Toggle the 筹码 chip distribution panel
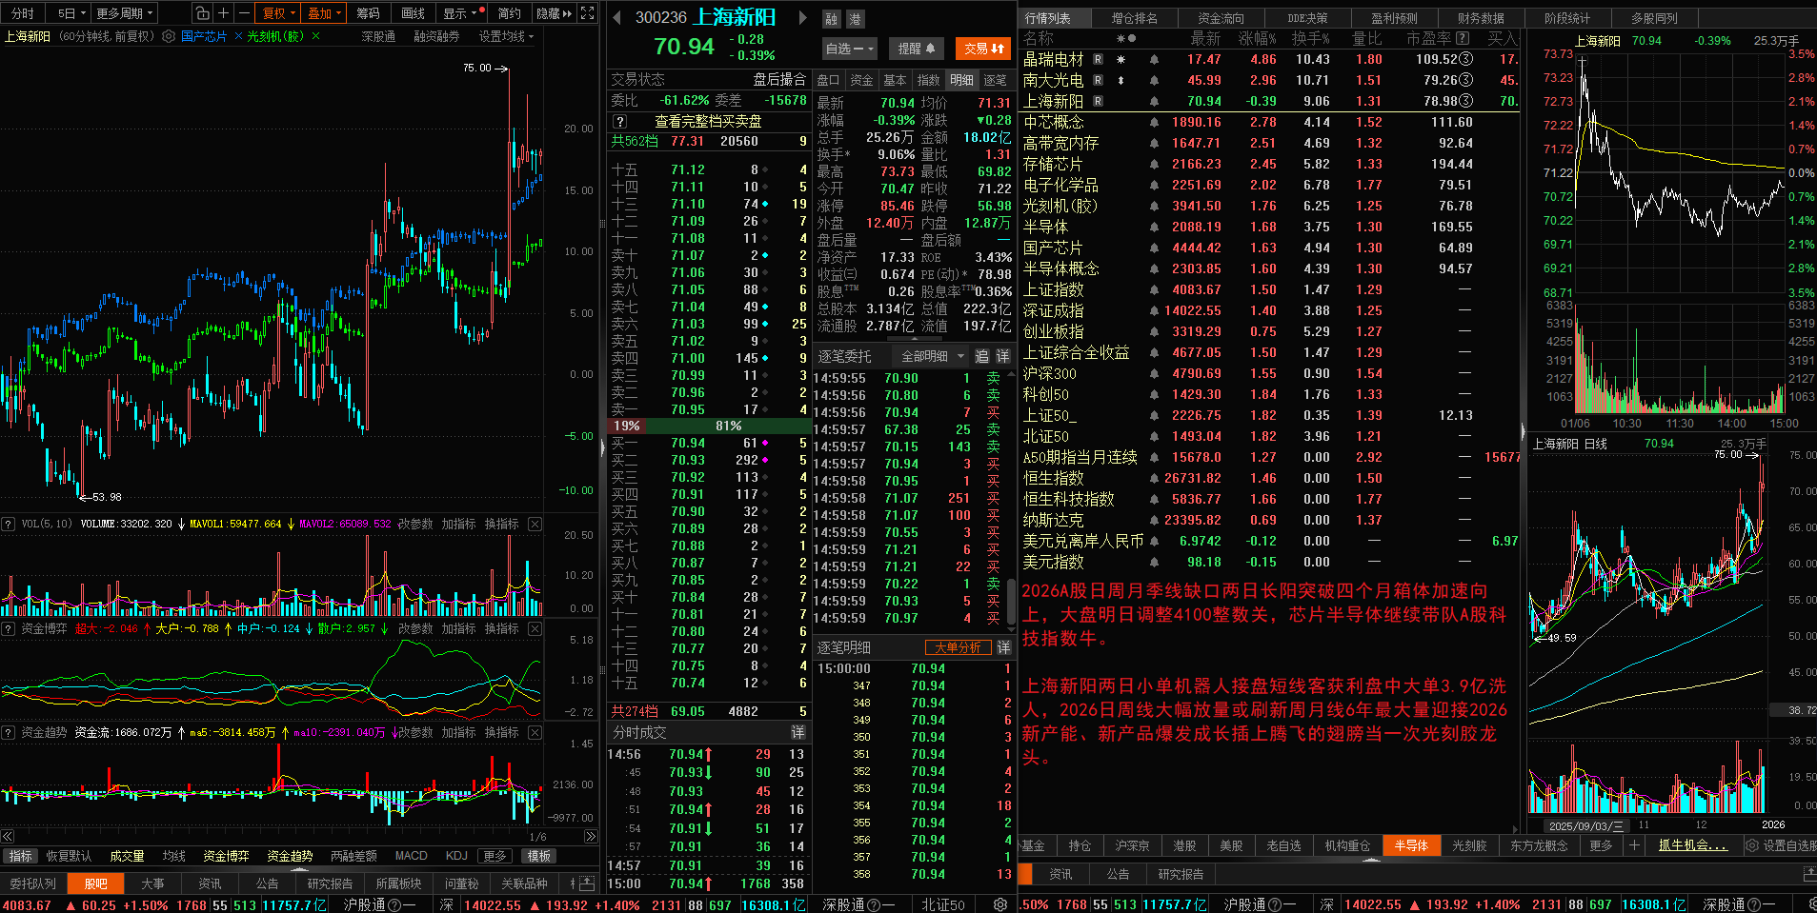The image size is (1817, 913). point(368,13)
